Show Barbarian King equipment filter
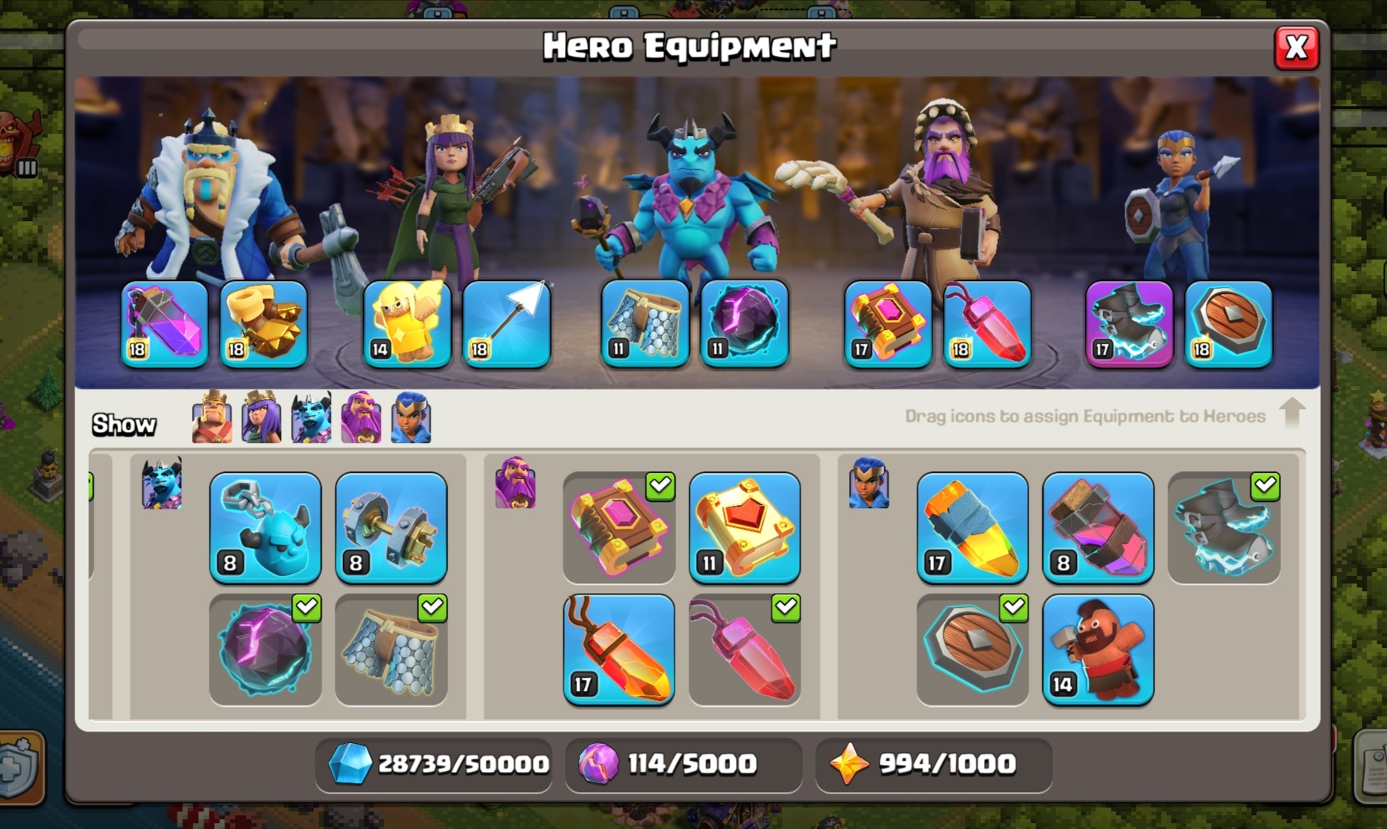The image size is (1387, 829). [x=212, y=417]
